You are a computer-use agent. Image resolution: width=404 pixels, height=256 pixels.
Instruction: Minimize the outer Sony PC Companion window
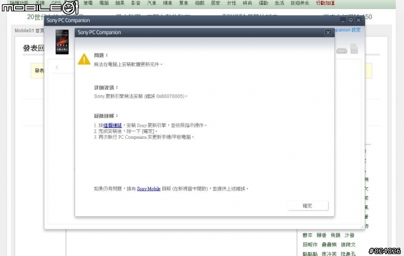pos(343,20)
